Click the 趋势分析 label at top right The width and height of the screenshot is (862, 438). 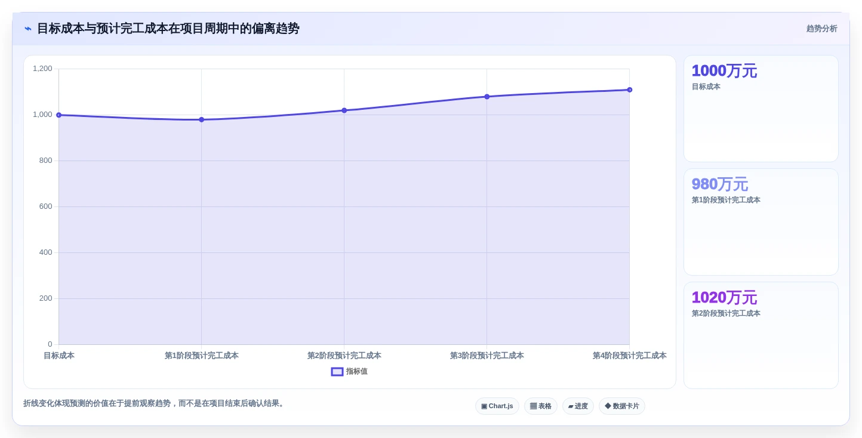821,29
